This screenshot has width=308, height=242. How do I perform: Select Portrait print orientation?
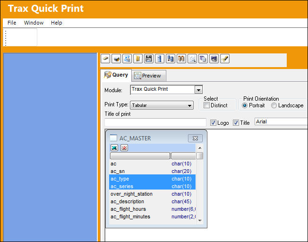pyautogui.click(x=245, y=105)
